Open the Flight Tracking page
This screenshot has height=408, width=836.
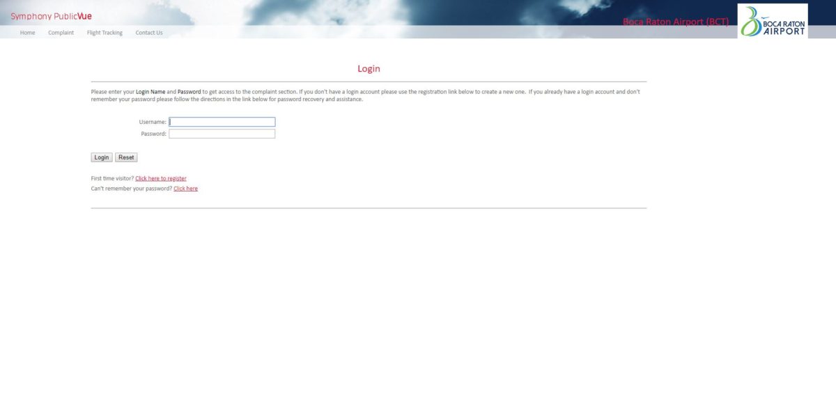click(104, 33)
